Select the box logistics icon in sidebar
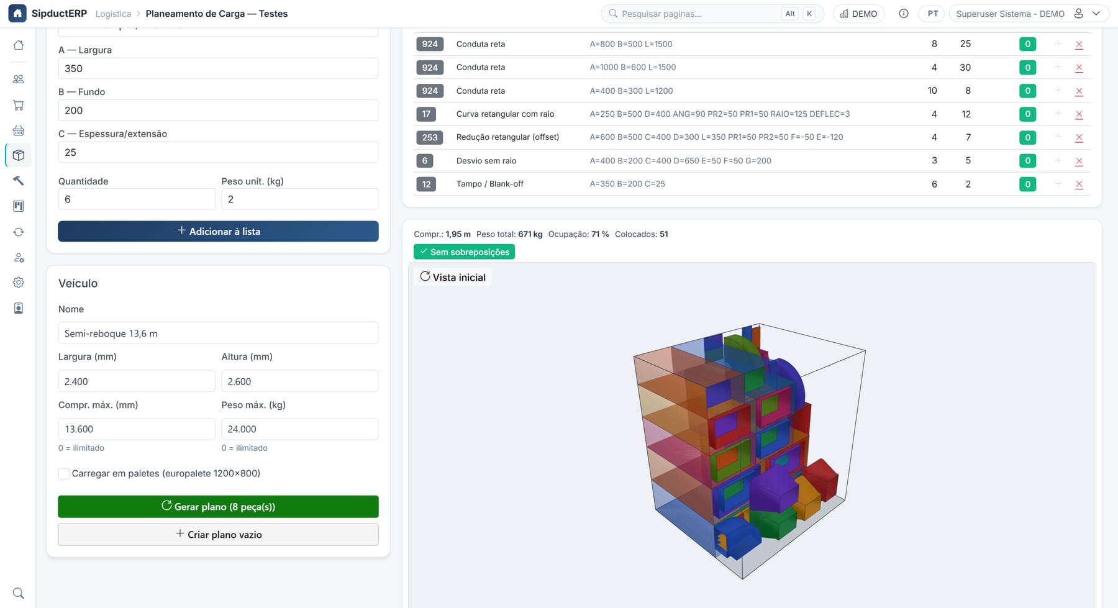 pyautogui.click(x=19, y=155)
